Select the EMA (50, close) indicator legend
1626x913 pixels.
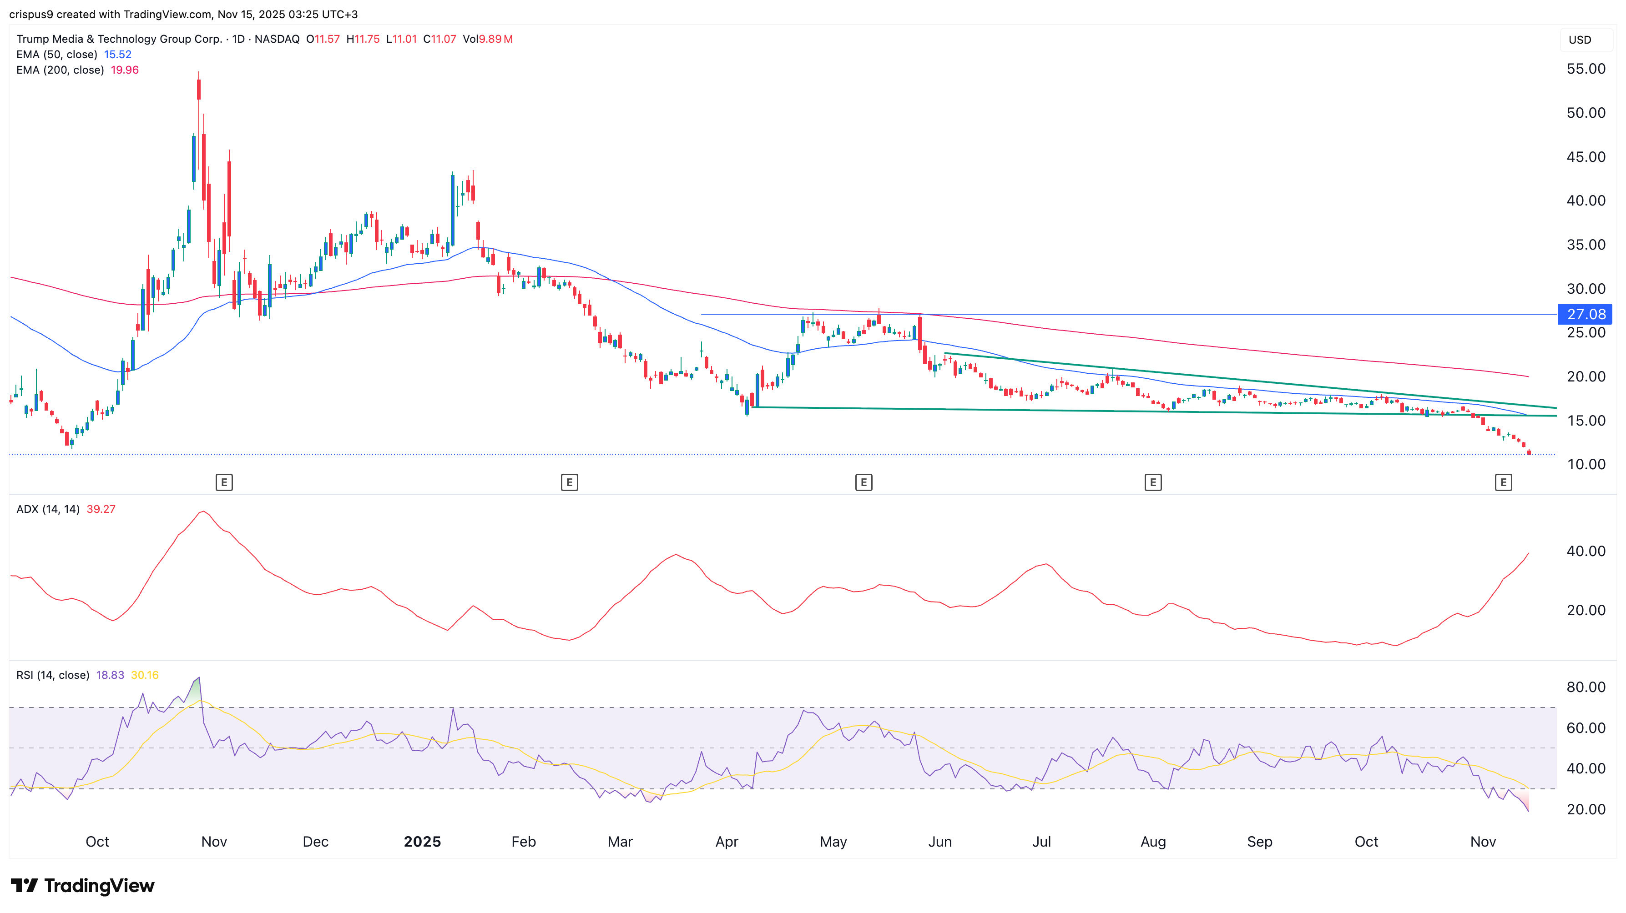tap(57, 54)
